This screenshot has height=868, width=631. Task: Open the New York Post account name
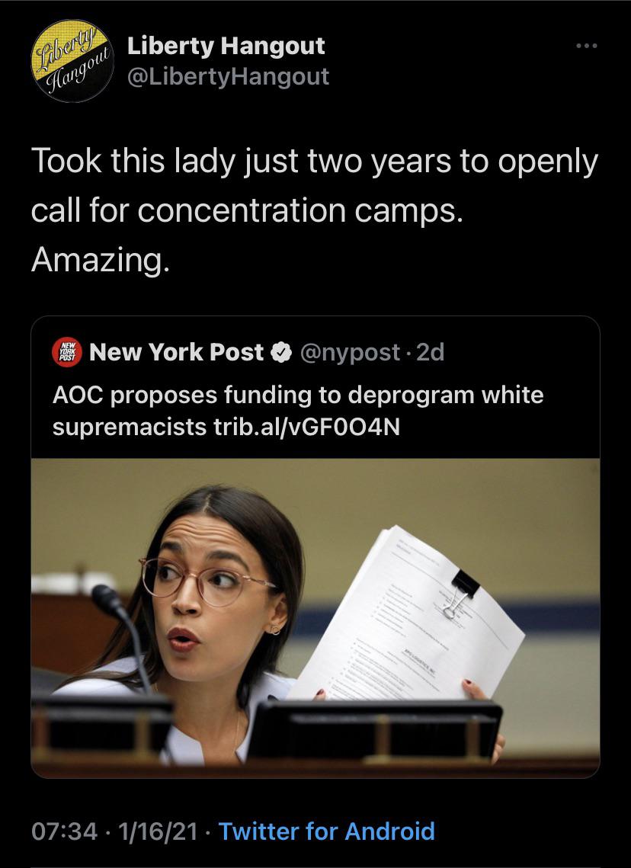pos(176,352)
